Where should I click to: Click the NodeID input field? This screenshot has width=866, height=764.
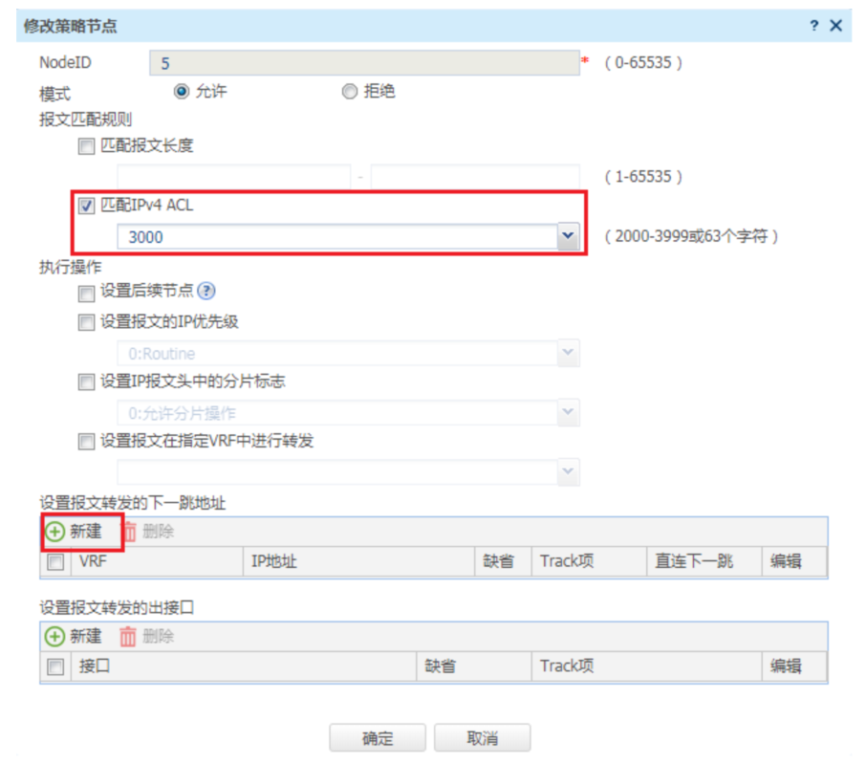pos(364,63)
